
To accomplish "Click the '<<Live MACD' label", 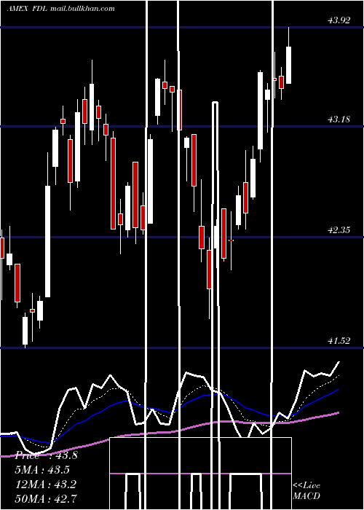I will tap(306, 490).
